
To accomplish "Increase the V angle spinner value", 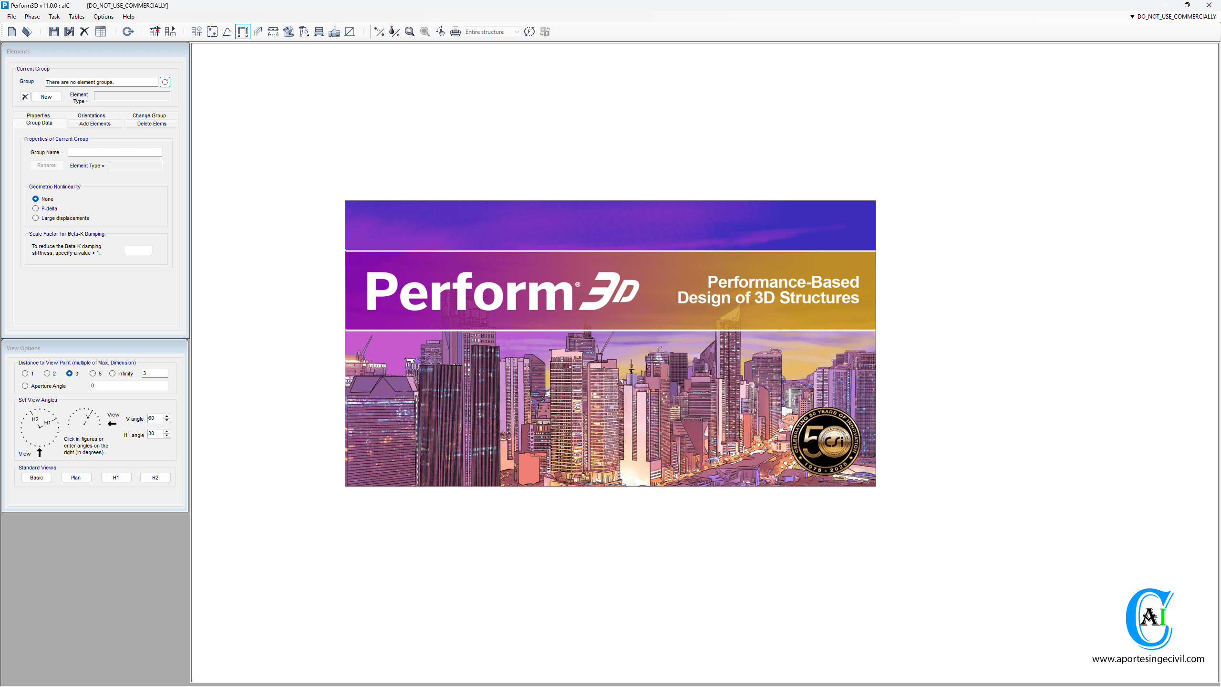I will (x=167, y=416).
